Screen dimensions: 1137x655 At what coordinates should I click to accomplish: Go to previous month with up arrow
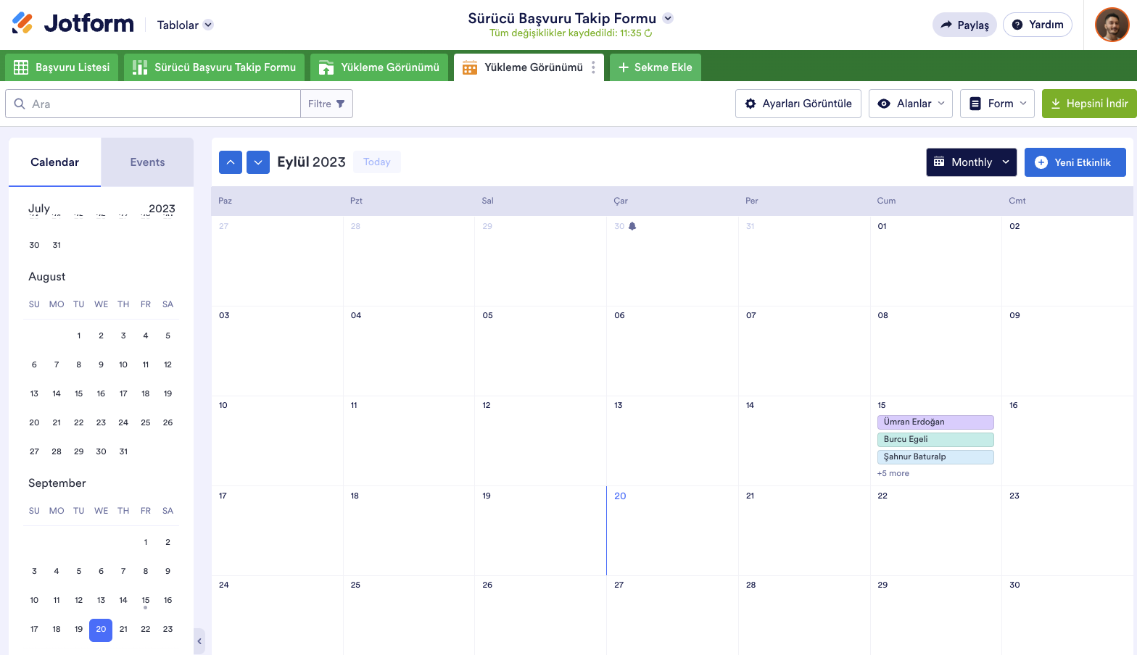tap(231, 162)
